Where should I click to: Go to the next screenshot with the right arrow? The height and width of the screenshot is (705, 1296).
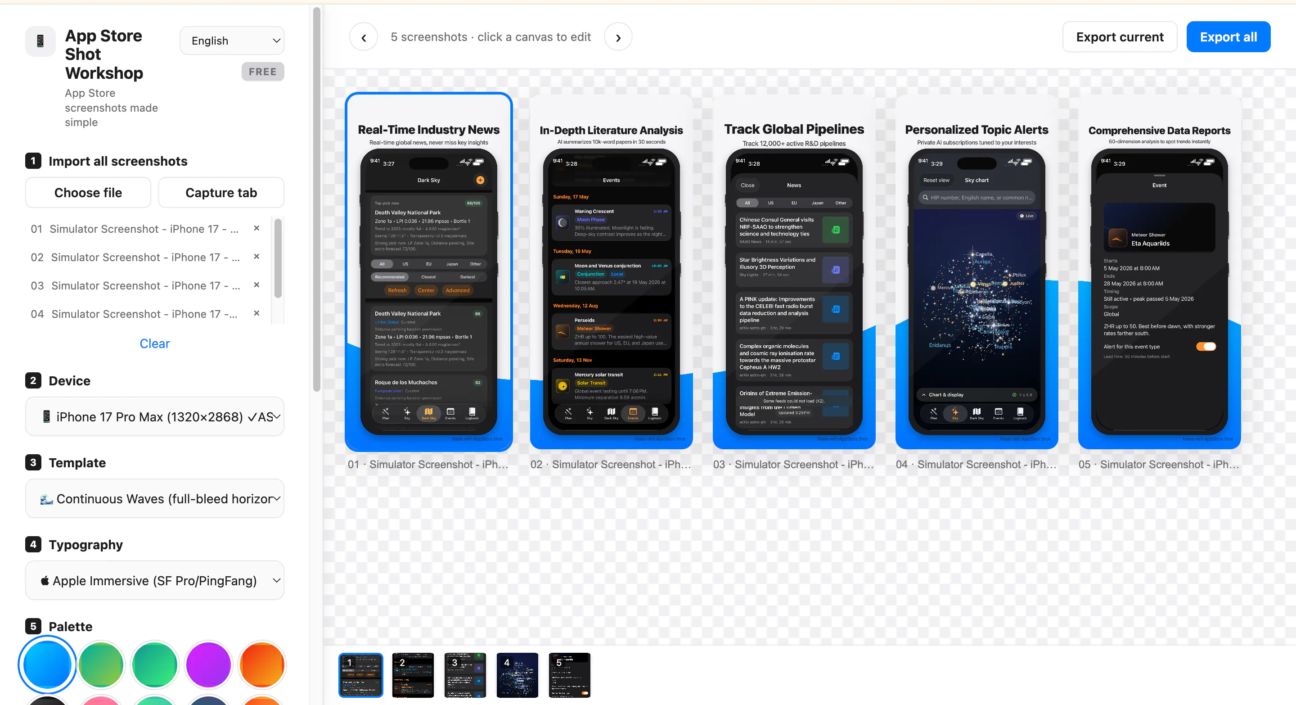[618, 37]
